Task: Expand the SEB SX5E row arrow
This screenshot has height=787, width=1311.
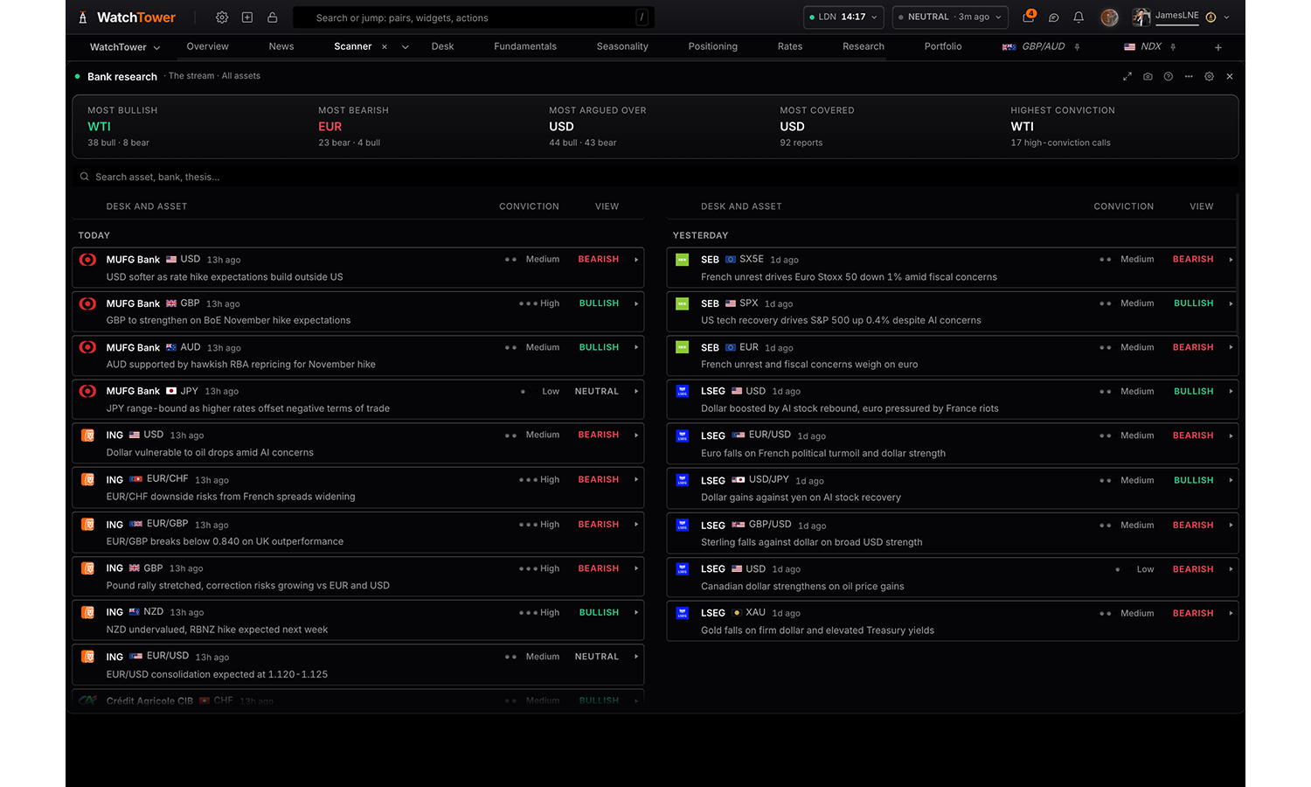Action: [1231, 260]
